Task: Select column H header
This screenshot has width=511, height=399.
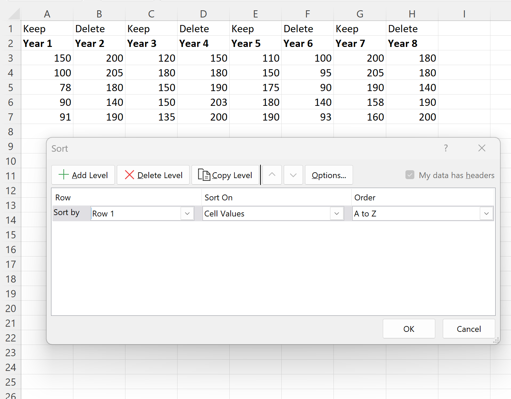Action: click(412, 14)
